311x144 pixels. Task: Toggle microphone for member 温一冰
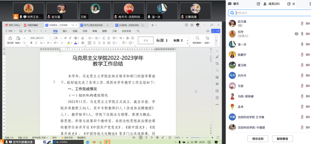click(302, 44)
